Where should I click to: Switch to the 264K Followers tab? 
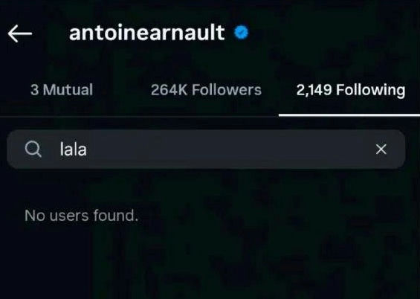[x=206, y=90]
